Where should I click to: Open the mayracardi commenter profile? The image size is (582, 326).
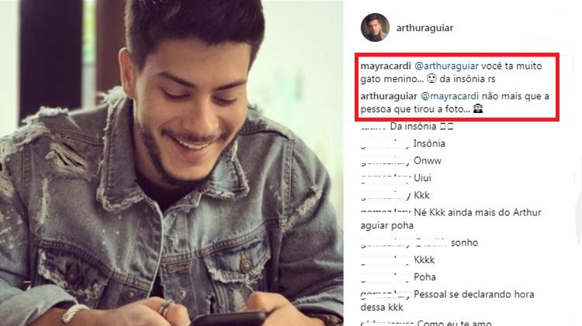pyautogui.click(x=386, y=66)
